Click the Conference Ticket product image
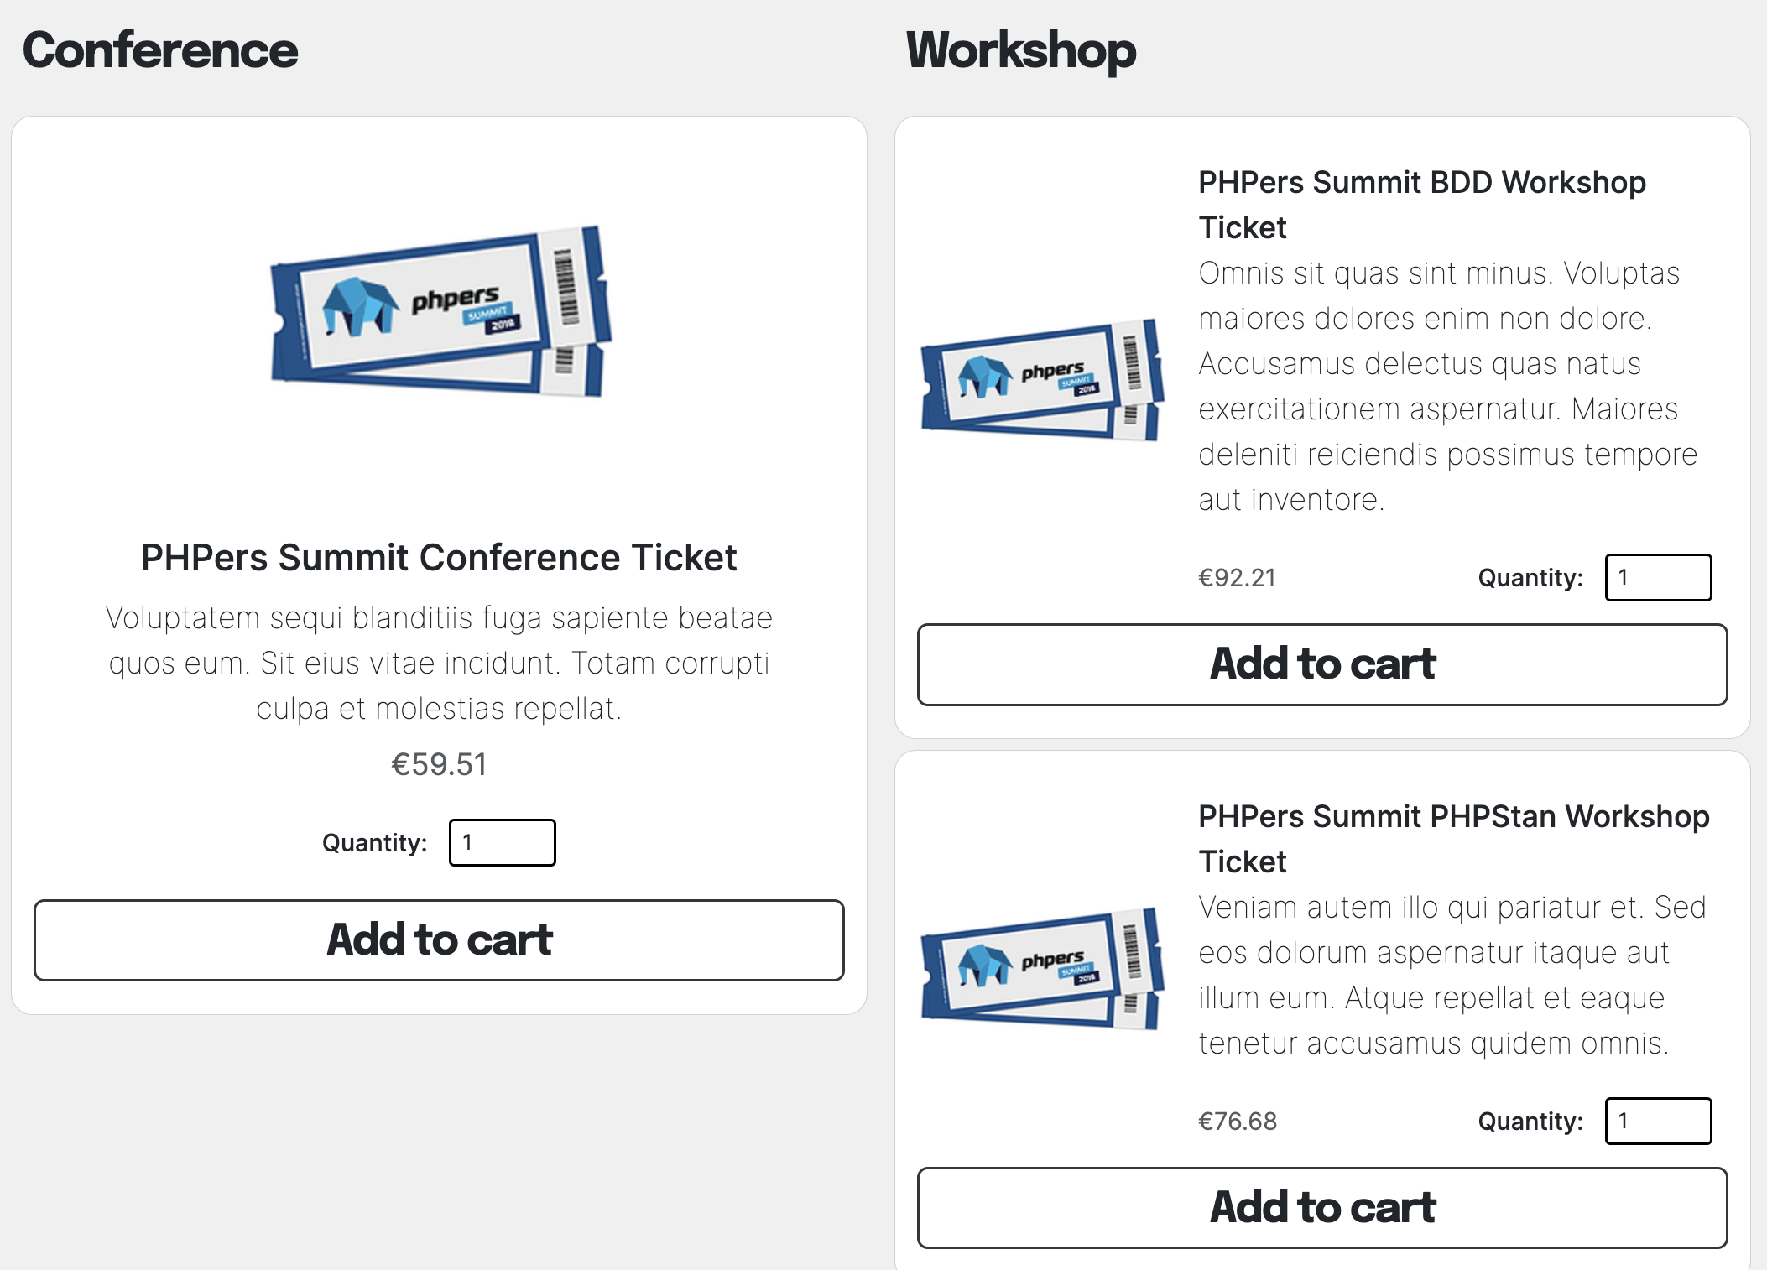The image size is (1767, 1270). [x=440, y=312]
